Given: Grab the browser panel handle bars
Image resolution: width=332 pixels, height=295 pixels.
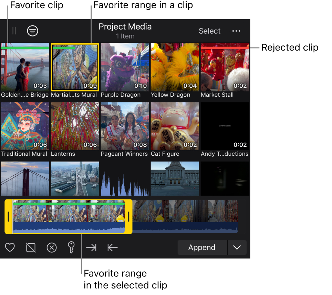Looking at the screenshot, I should pos(14,31).
